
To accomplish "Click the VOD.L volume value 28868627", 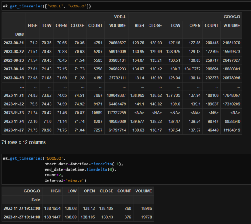I will point(117,43).
